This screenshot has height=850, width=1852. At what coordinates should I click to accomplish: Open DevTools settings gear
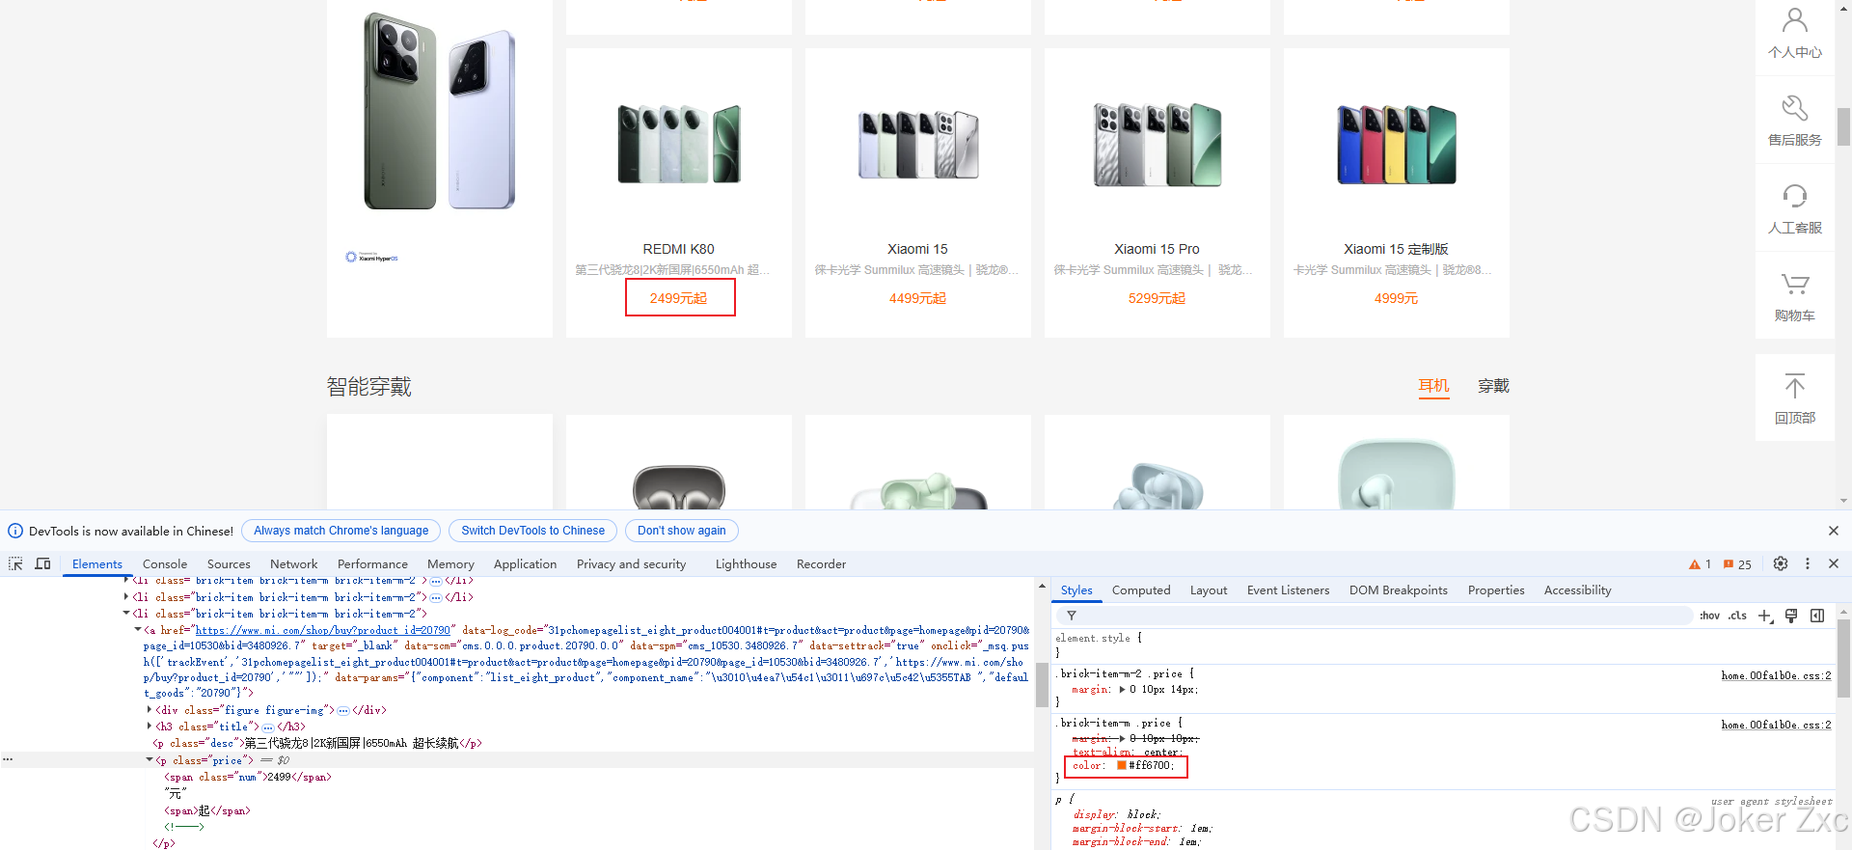click(1781, 563)
